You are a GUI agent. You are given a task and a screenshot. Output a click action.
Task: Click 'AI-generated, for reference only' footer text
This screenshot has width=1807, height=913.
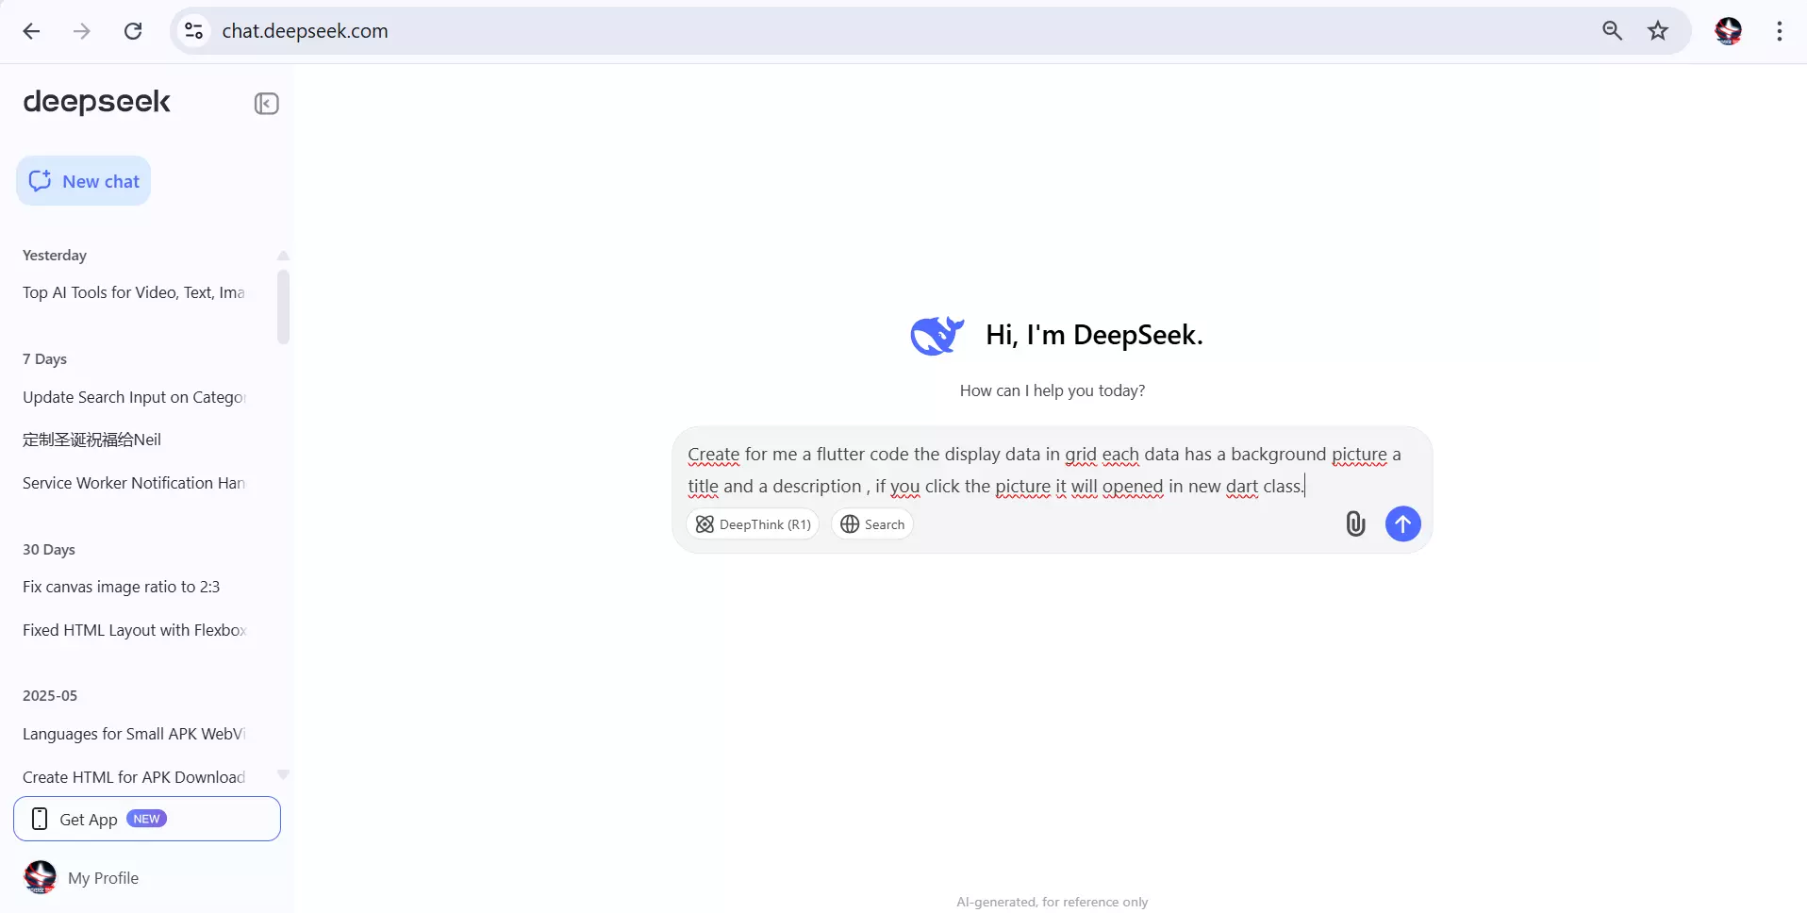click(x=1053, y=902)
